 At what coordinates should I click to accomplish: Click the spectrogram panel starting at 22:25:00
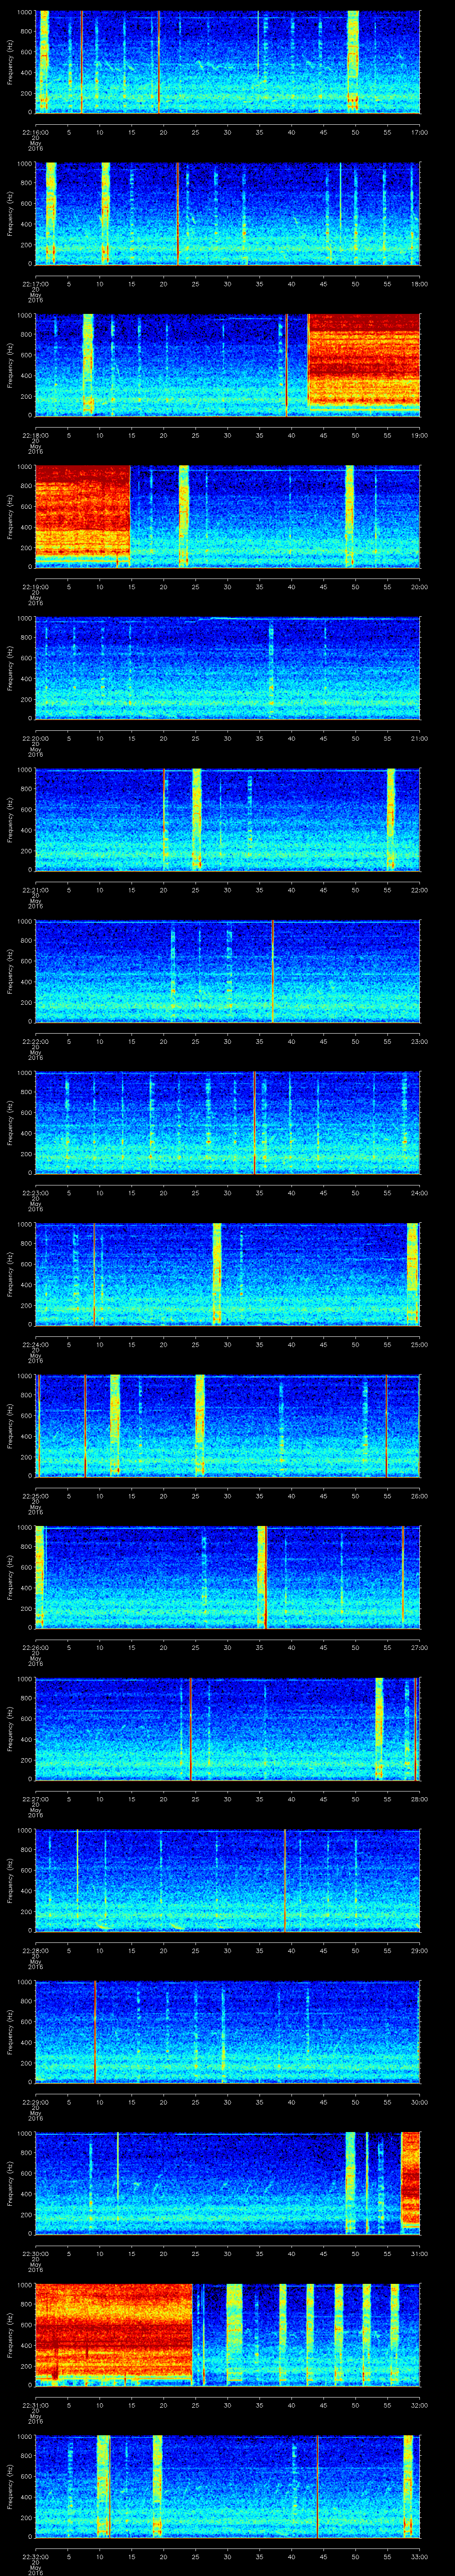(x=228, y=1426)
